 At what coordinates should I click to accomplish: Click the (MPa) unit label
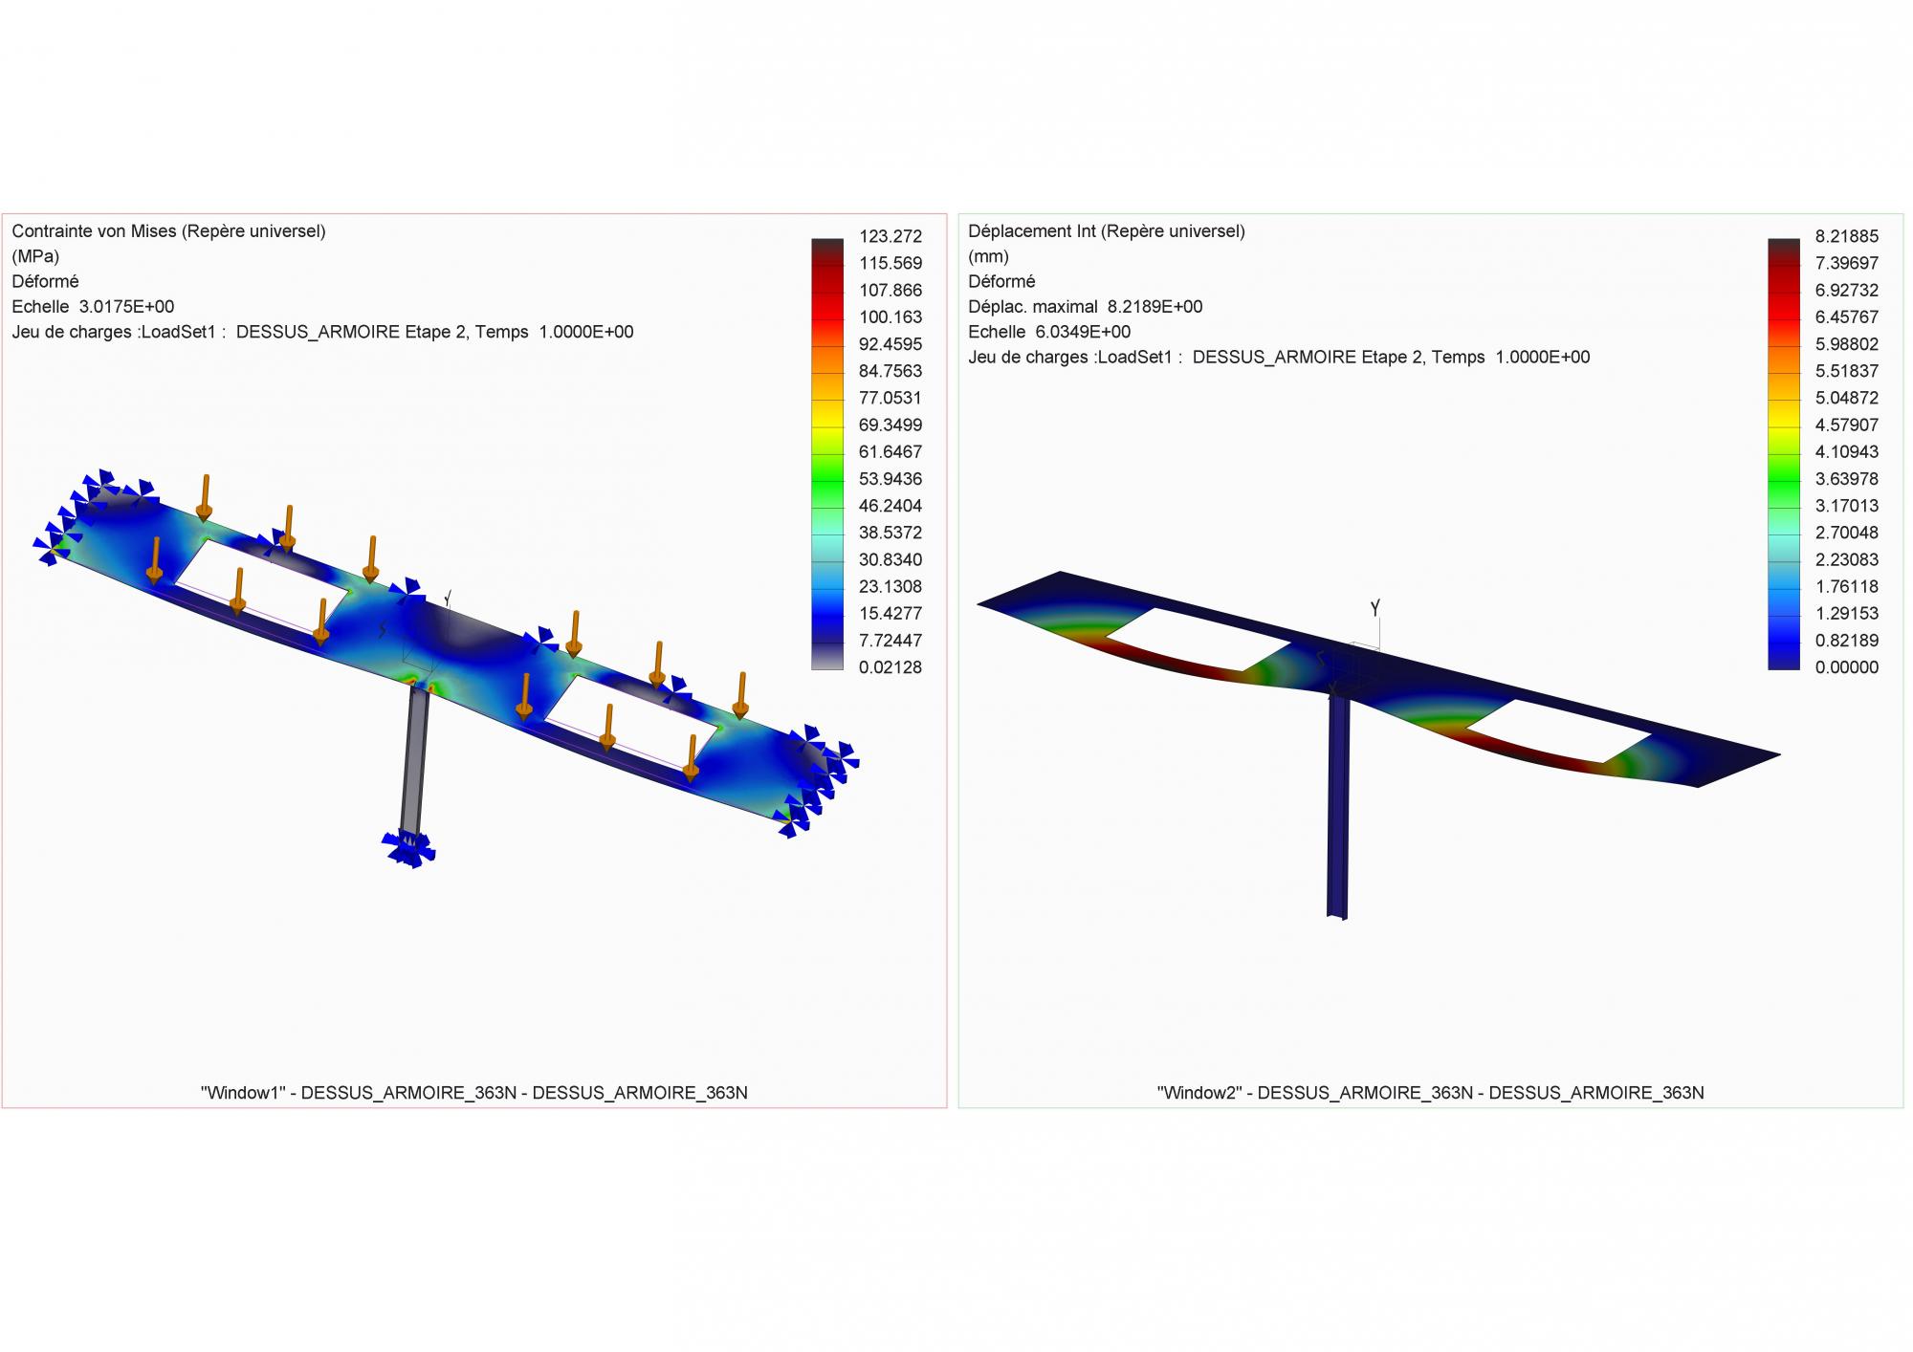(x=35, y=256)
